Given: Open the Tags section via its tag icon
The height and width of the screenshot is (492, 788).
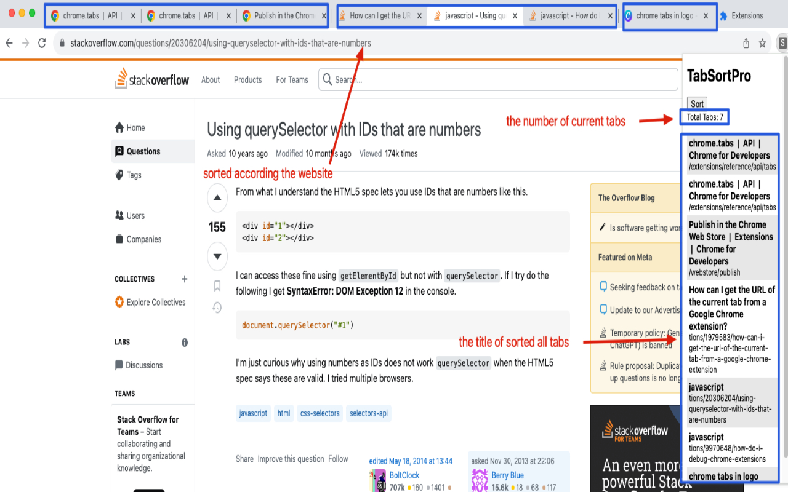Looking at the screenshot, I should (119, 175).
